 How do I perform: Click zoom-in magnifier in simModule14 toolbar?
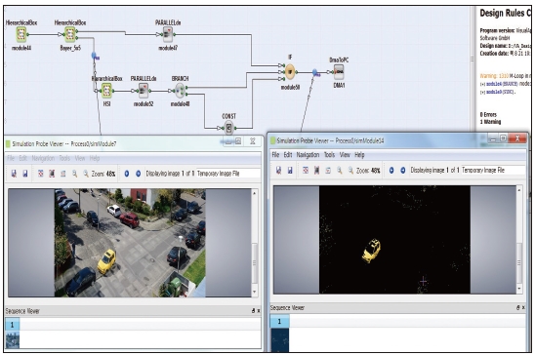[340, 170]
